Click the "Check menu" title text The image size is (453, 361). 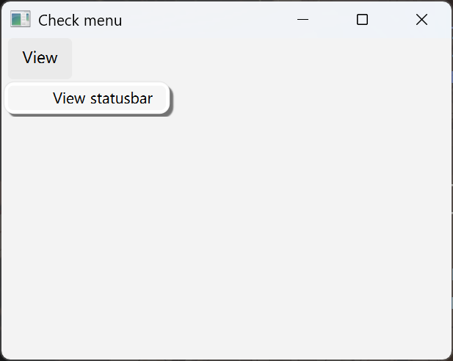[80, 21]
